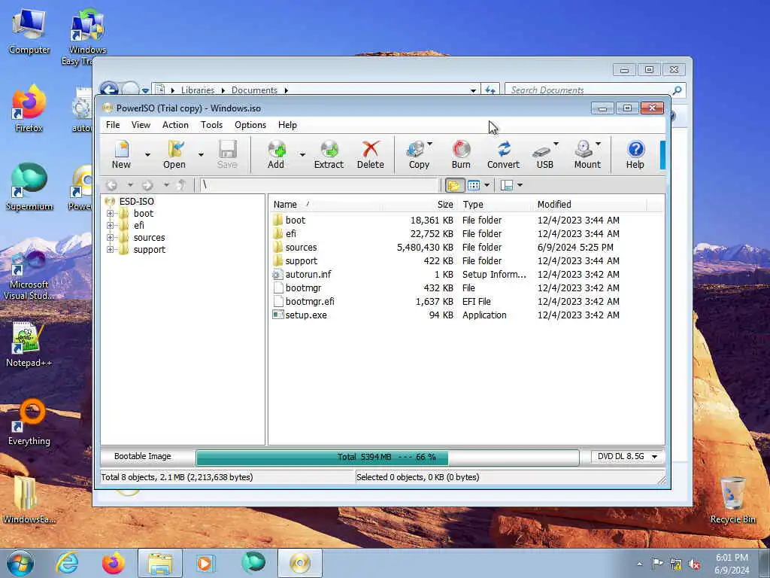The height and width of the screenshot is (578, 770).
Task: Expand the support folder in tree
Action: click(x=110, y=250)
